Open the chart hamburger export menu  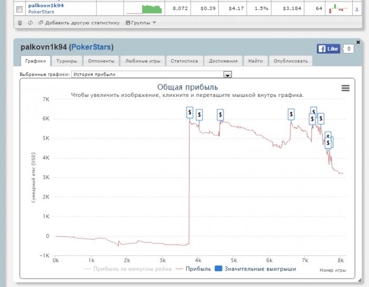point(345,88)
